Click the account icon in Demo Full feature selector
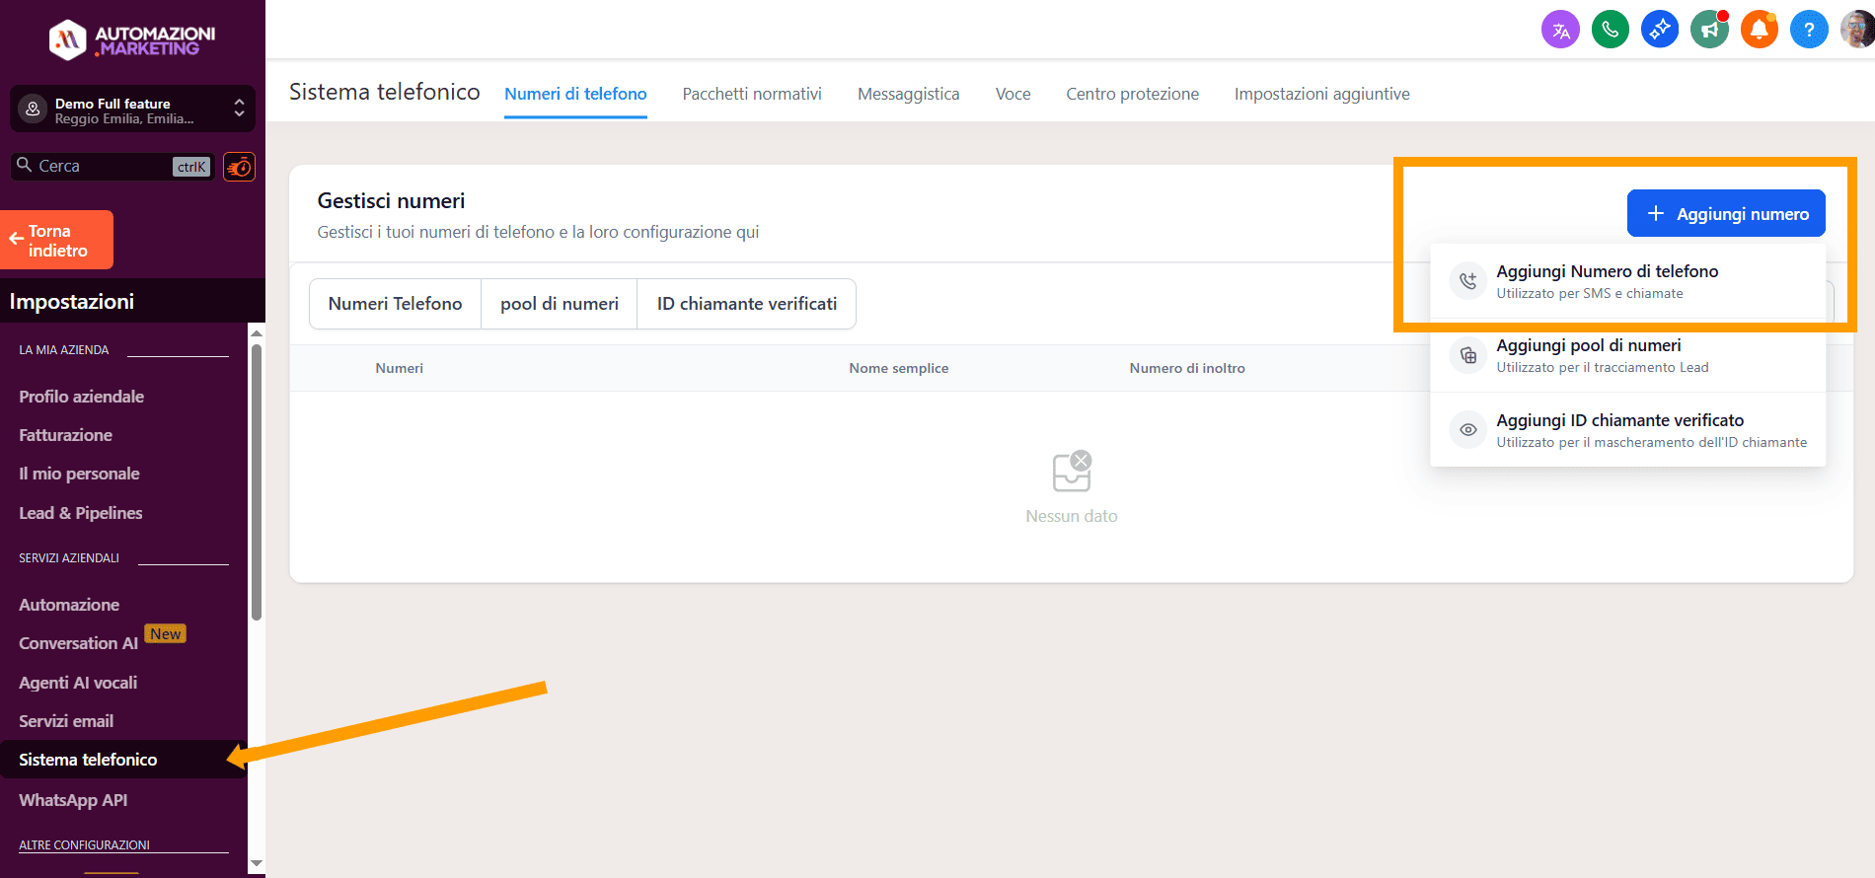Screen dimensions: 1875x878 tap(33, 110)
